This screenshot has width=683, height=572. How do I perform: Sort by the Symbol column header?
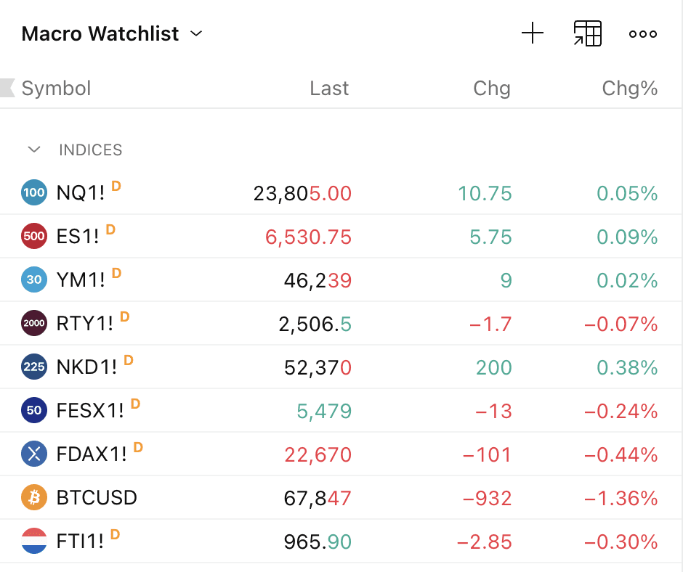click(x=57, y=89)
